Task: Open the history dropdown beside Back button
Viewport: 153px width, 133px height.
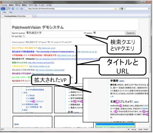Action: (x=9, y=9)
